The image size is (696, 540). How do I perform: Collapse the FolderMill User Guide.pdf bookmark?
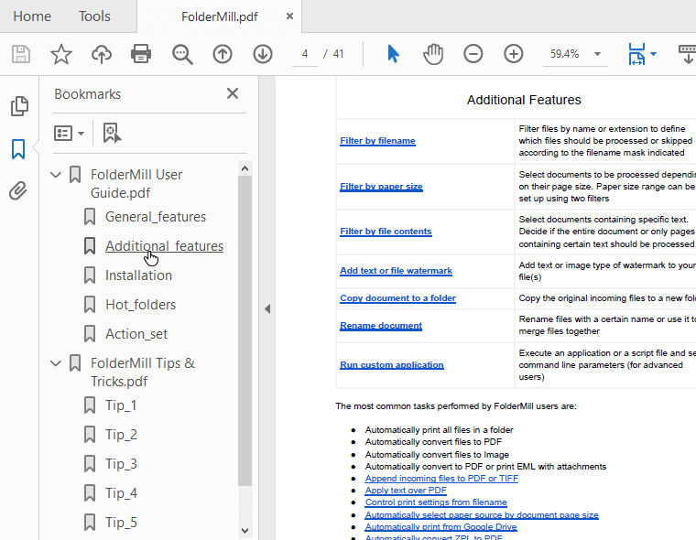click(56, 175)
